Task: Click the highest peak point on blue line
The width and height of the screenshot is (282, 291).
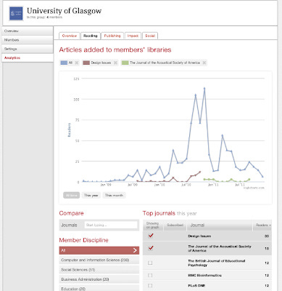Action: (204, 88)
